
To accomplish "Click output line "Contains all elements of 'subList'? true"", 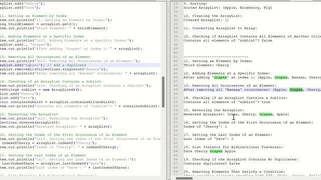I will (x=227, y=102).
